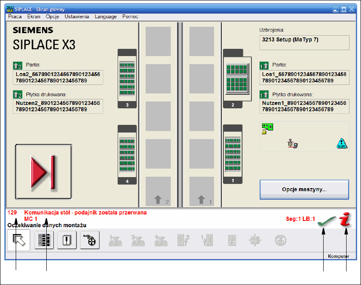Image resolution: width=361 pixels, height=285 pixels.
Task: Click the disabled circular conveyor toolbar icon
Action: pos(280,240)
